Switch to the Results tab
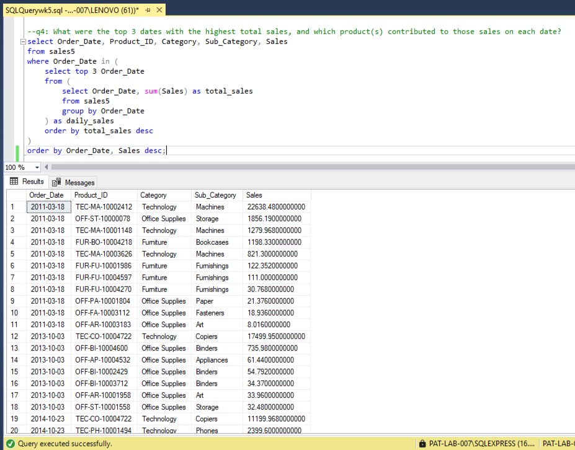This screenshot has width=575, height=450. [x=27, y=182]
